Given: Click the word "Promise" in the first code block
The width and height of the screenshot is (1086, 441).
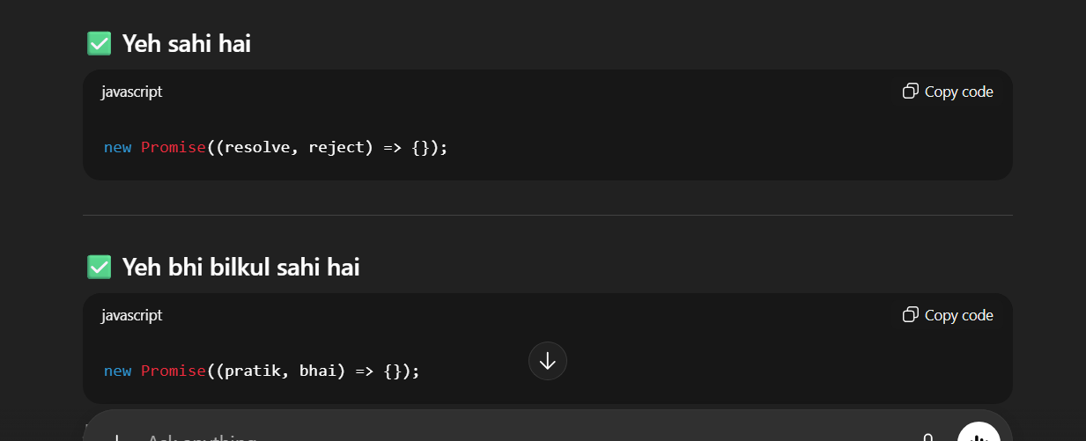Looking at the screenshot, I should click(174, 147).
